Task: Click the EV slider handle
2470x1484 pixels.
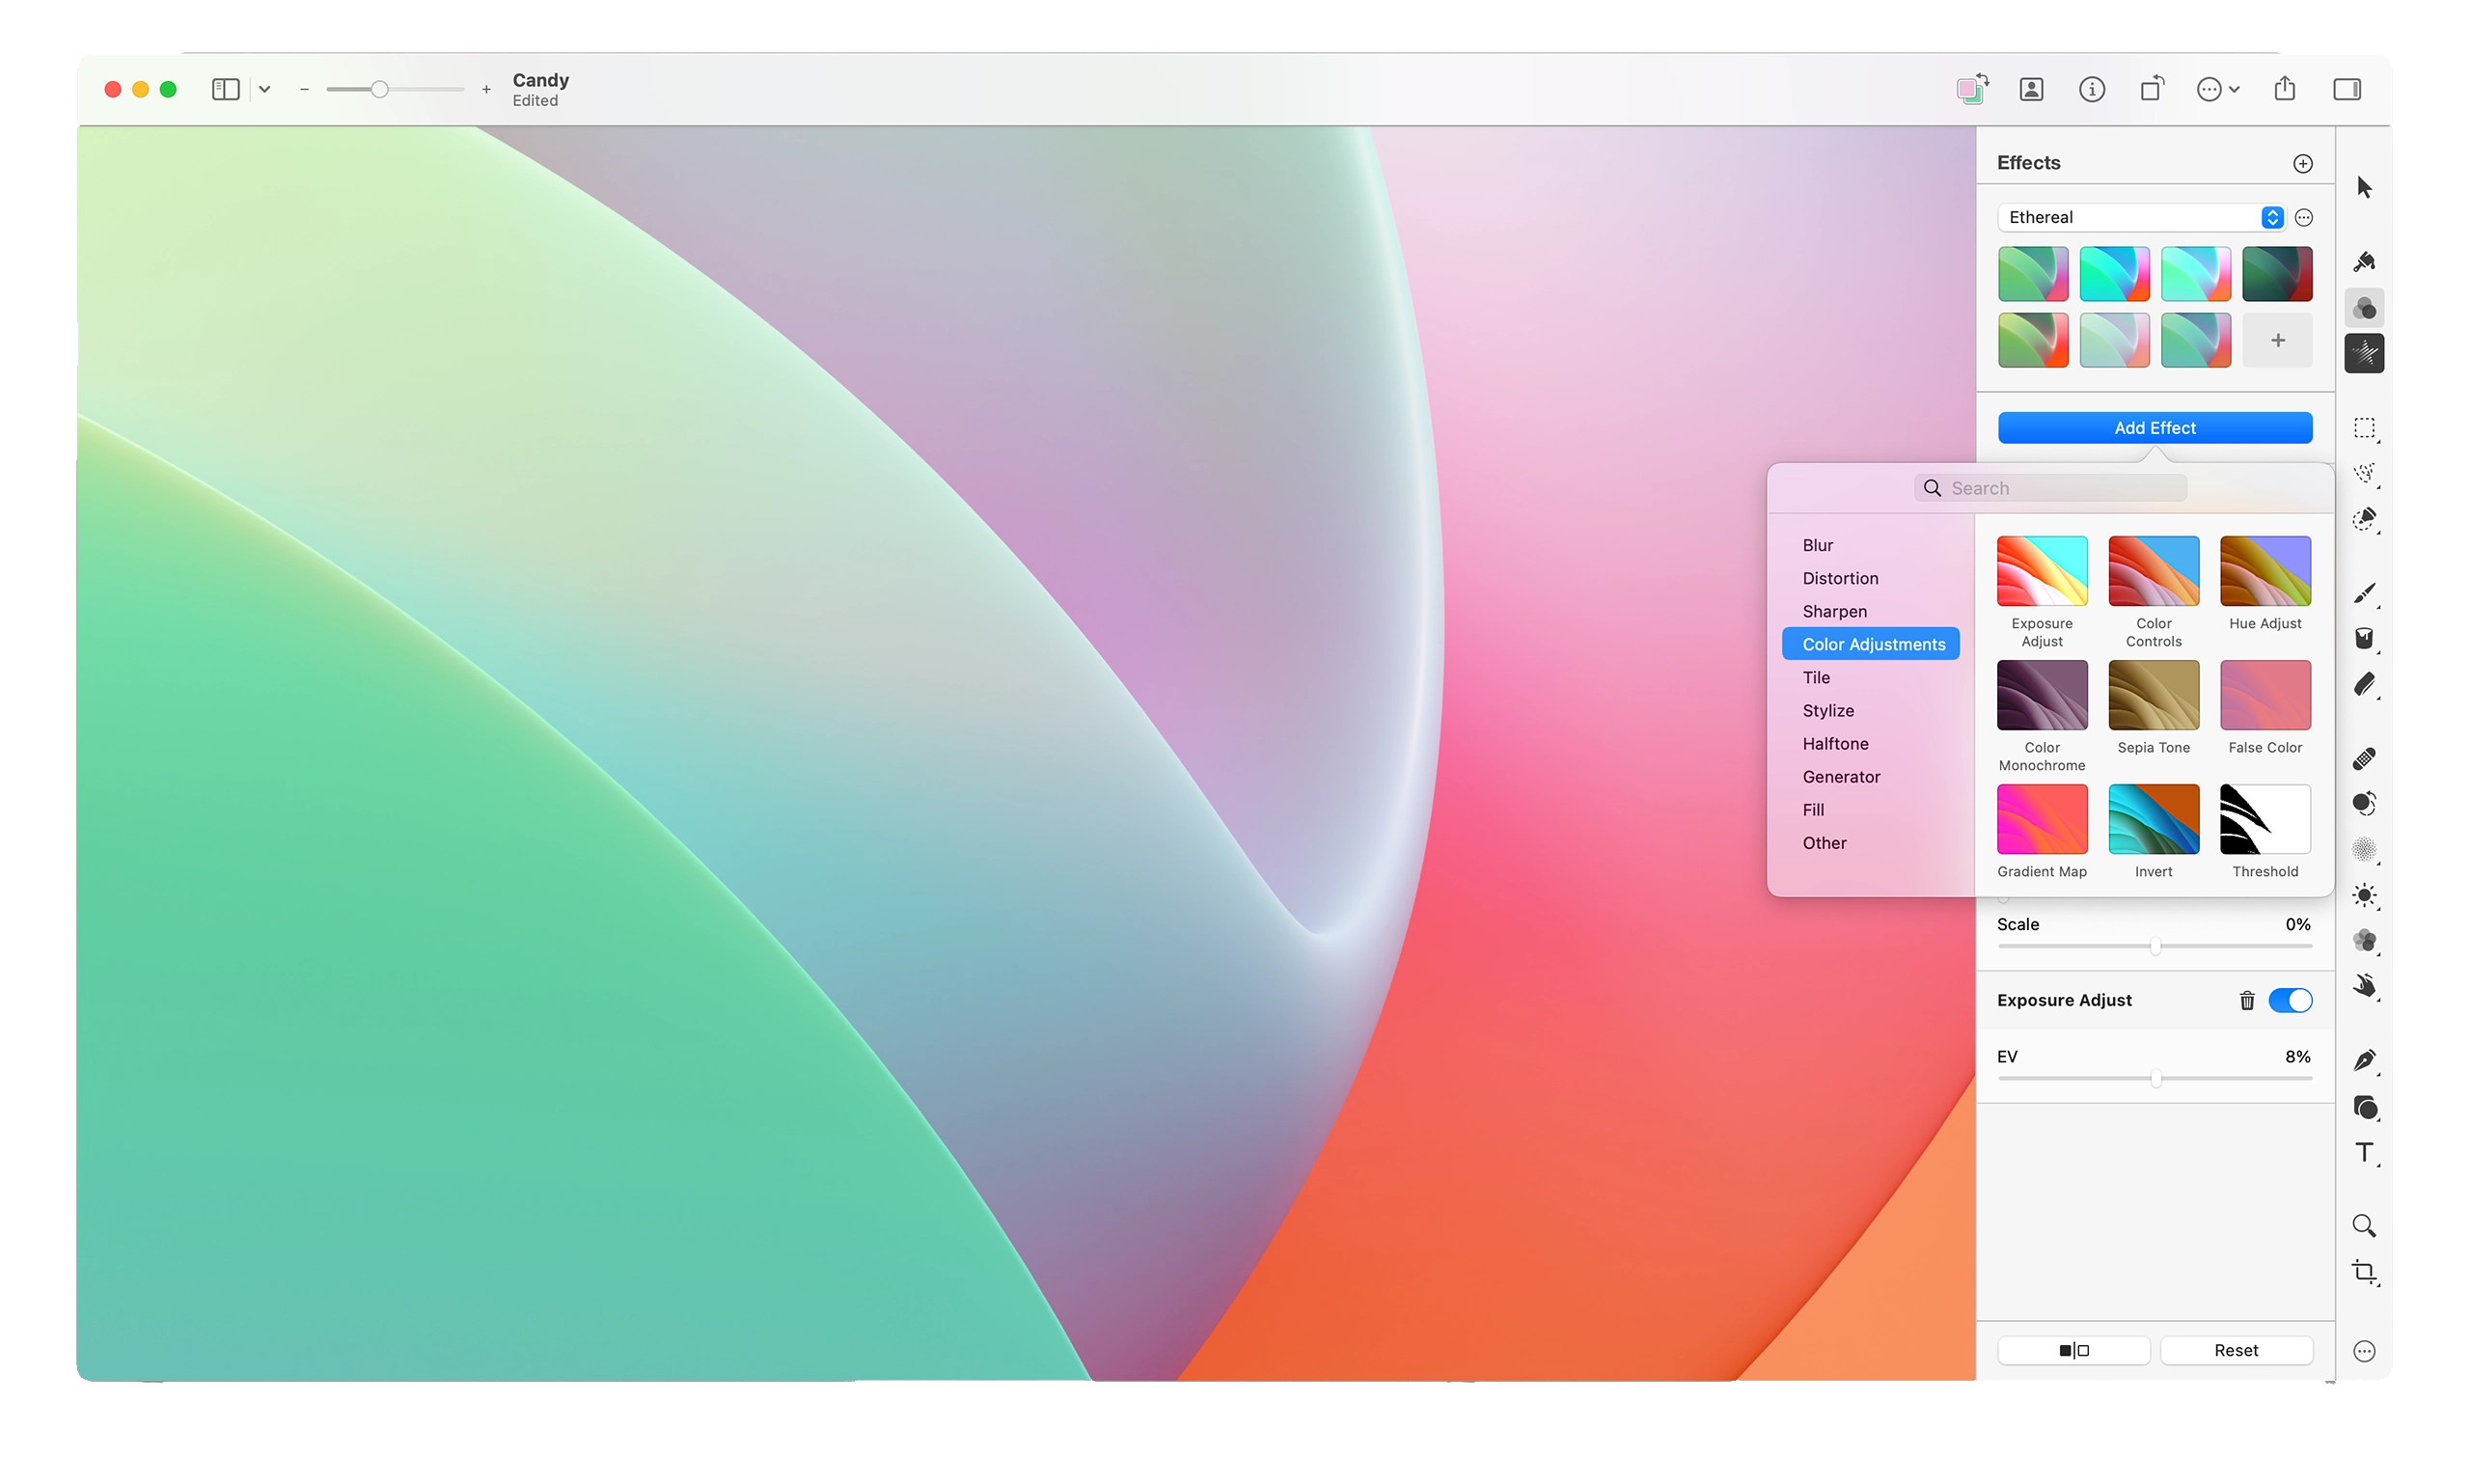Action: tap(2156, 1078)
